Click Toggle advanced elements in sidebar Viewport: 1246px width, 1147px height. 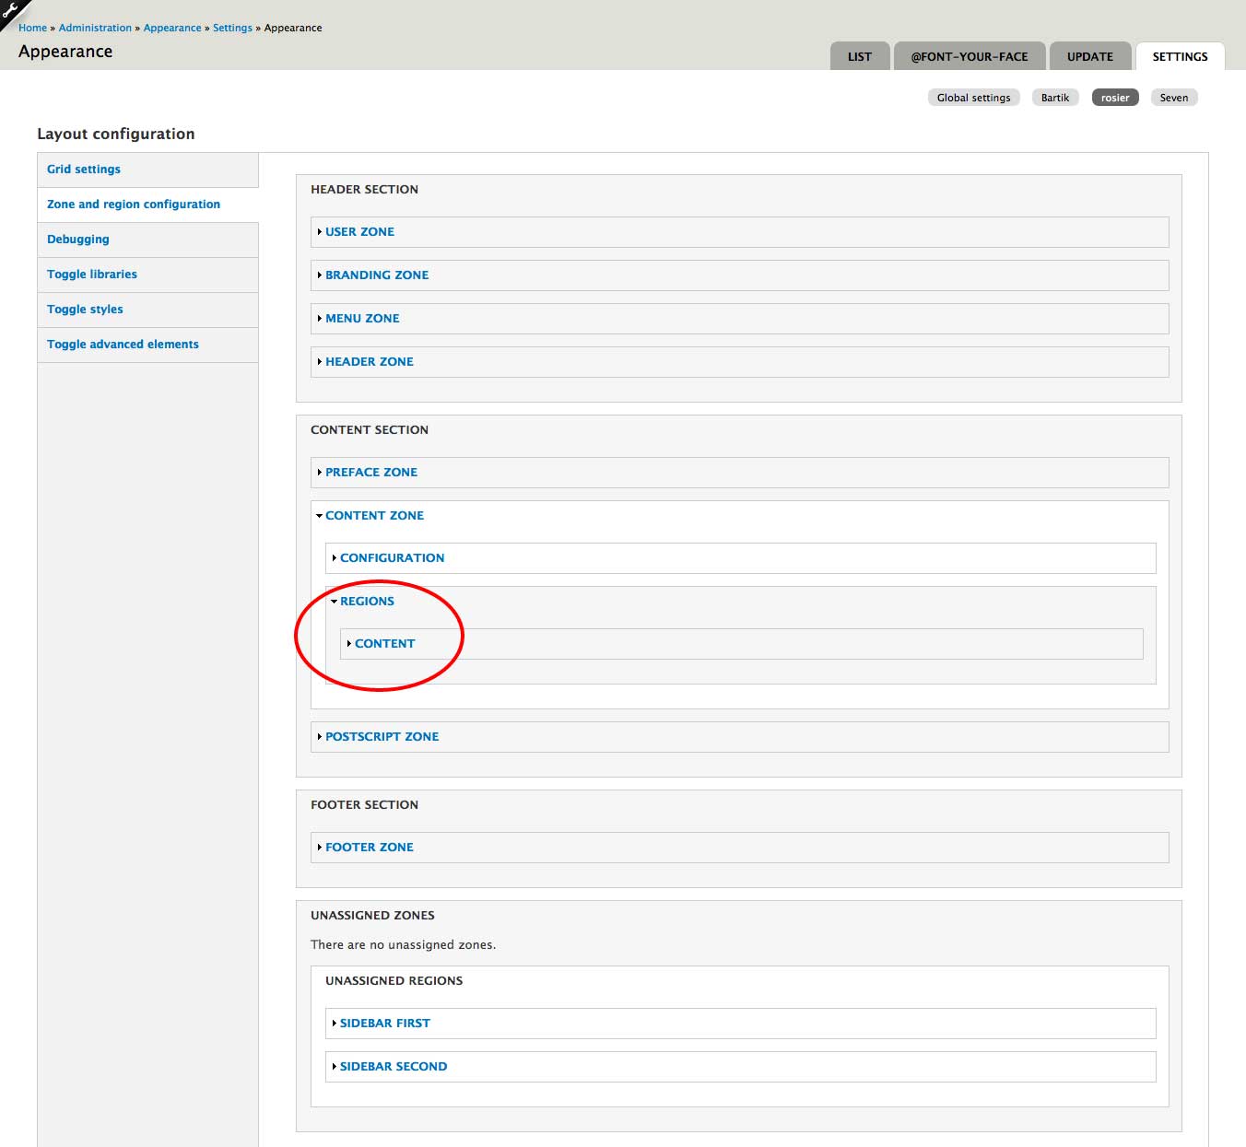click(x=123, y=344)
